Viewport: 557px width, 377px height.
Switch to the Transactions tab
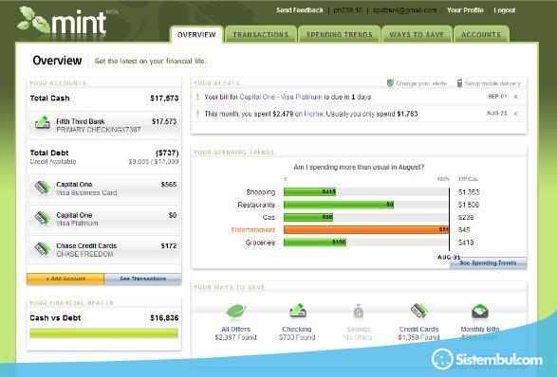261,35
